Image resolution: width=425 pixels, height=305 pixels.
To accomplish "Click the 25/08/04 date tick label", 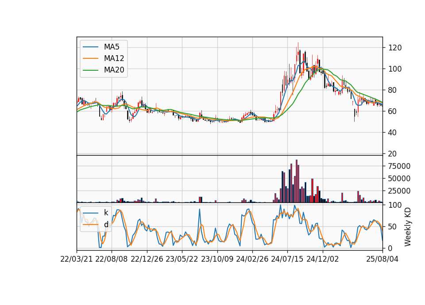I will tap(382, 259).
